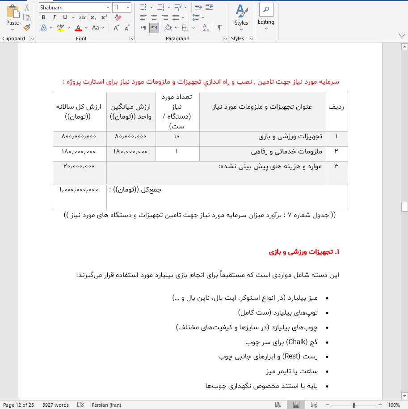This screenshot has height=409, width=408.
Task: Expand the borders dropdown arrow
Action: [194, 27]
